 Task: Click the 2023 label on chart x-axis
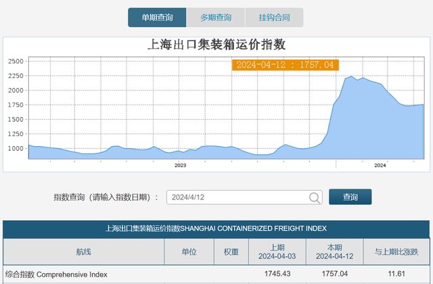click(x=181, y=165)
